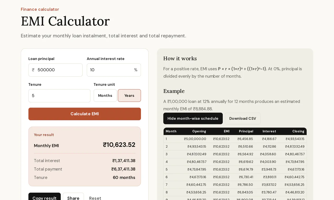334x200 pixels.
Task: Click principal ₹6,456.85 in month 1
Action: point(245,139)
